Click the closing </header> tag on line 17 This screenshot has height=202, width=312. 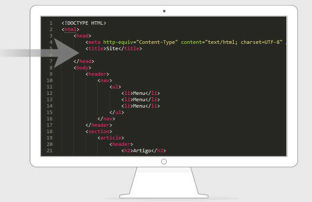[x=99, y=125]
